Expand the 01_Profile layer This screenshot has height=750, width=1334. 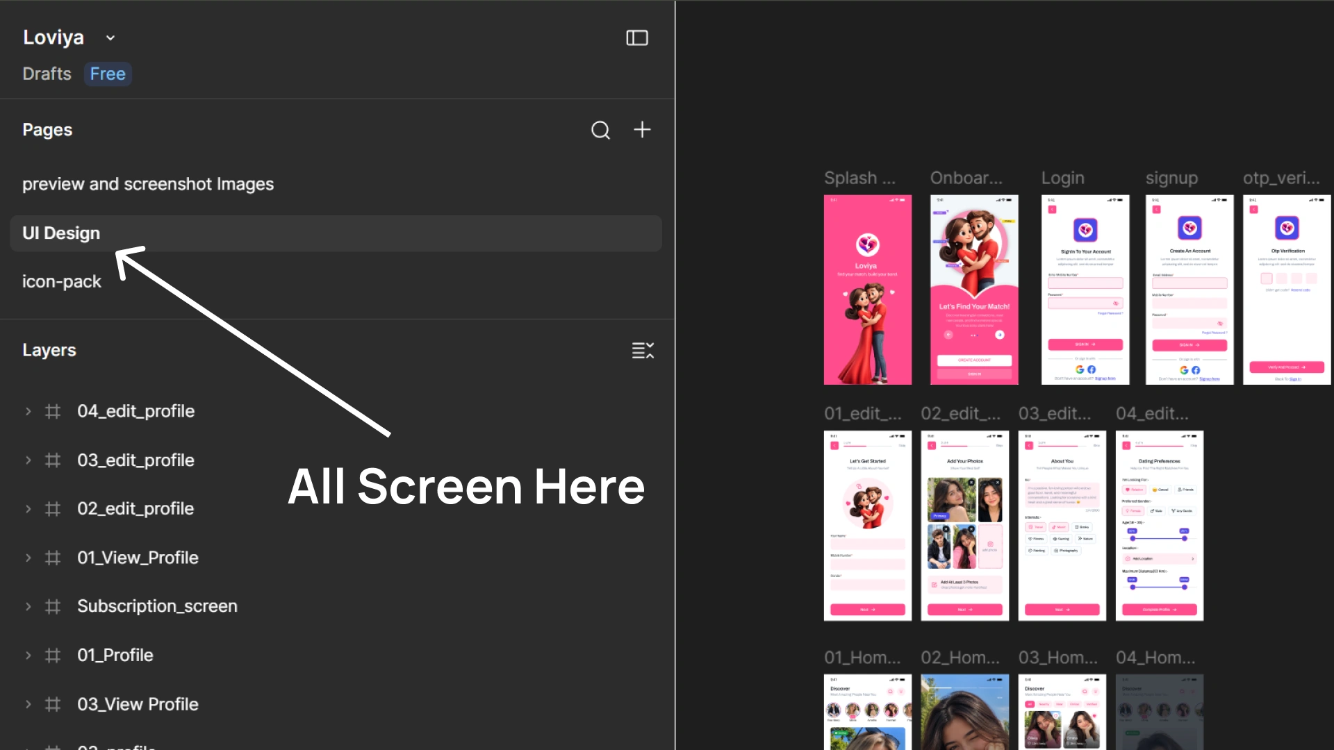[28, 655]
